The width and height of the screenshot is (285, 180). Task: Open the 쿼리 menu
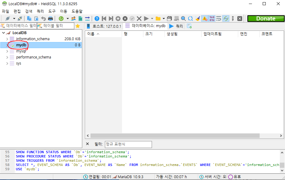(40, 11)
